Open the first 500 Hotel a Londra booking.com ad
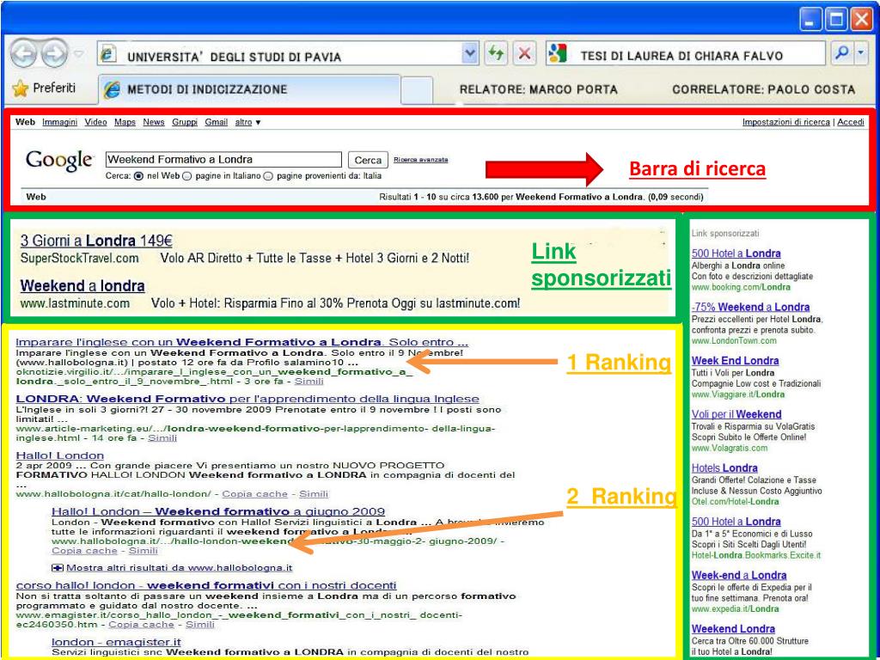 [x=736, y=254]
